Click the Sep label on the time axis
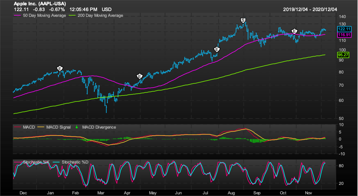This screenshot has height=196, width=358. tap(257, 193)
